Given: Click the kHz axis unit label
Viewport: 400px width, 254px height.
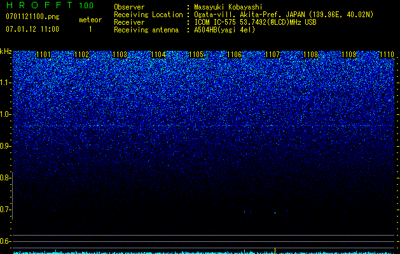Looking at the screenshot, I should (x=6, y=51).
